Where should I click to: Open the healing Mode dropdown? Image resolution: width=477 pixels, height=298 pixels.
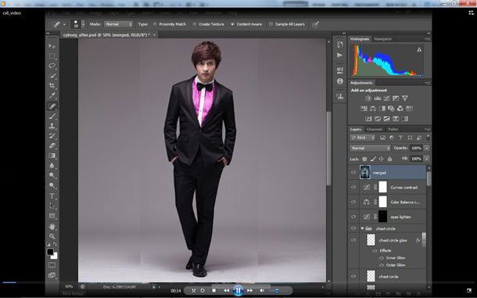[x=118, y=24]
